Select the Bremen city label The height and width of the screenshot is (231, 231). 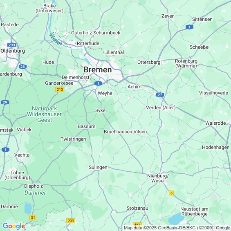click(x=98, y=70)
